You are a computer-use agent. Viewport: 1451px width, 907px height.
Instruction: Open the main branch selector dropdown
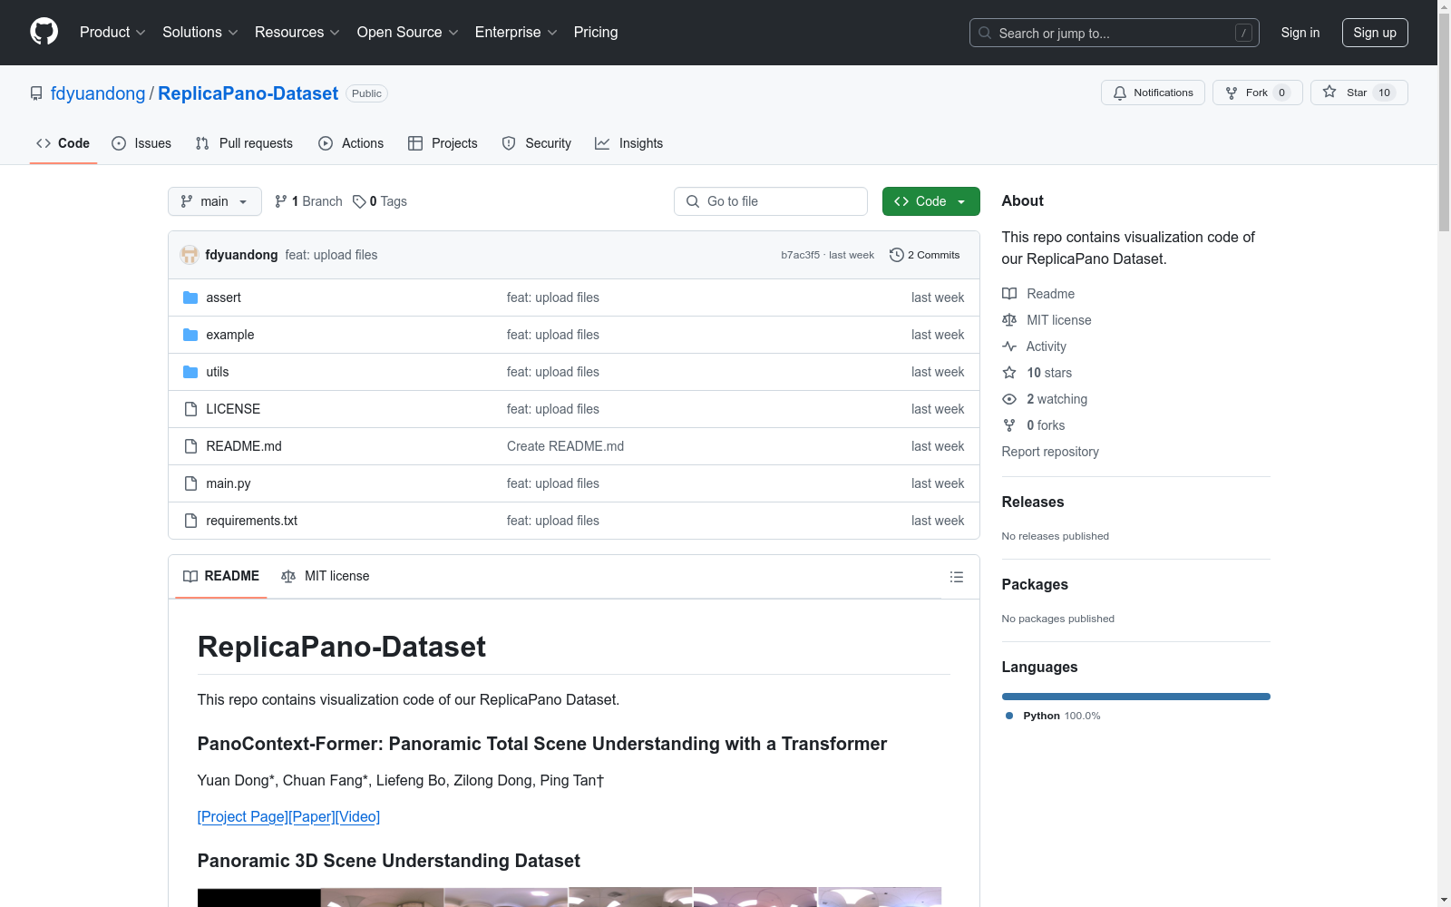pos(215,201)
